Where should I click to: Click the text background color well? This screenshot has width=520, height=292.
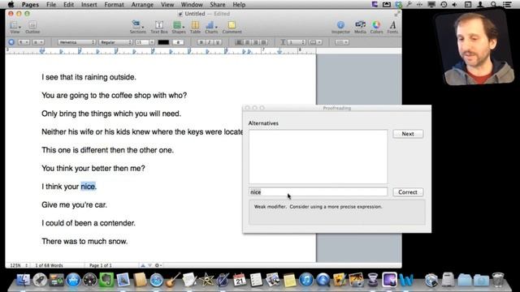pos(178,42)
